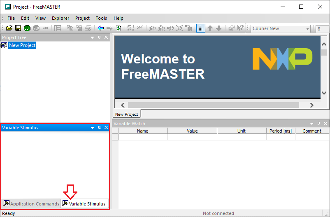Click the move up arrow icon

(210, 28)
